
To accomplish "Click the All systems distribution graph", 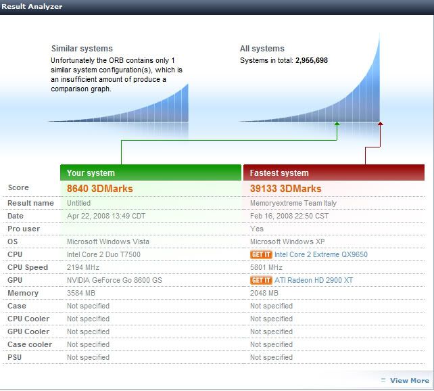I will click(310, 78).
